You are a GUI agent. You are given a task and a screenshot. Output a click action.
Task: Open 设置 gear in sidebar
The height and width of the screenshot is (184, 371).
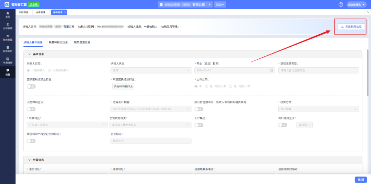[x=8, y=72]
